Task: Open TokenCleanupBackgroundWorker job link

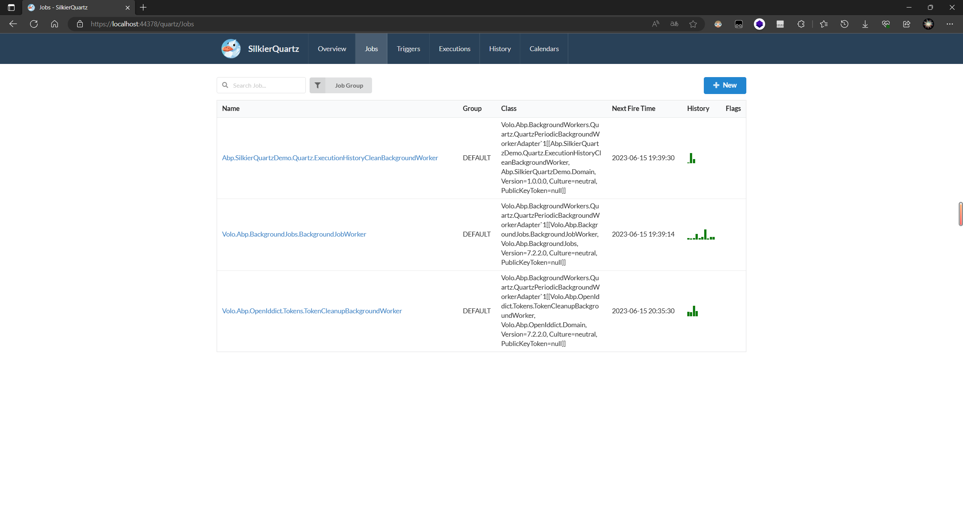Action: 311,311
